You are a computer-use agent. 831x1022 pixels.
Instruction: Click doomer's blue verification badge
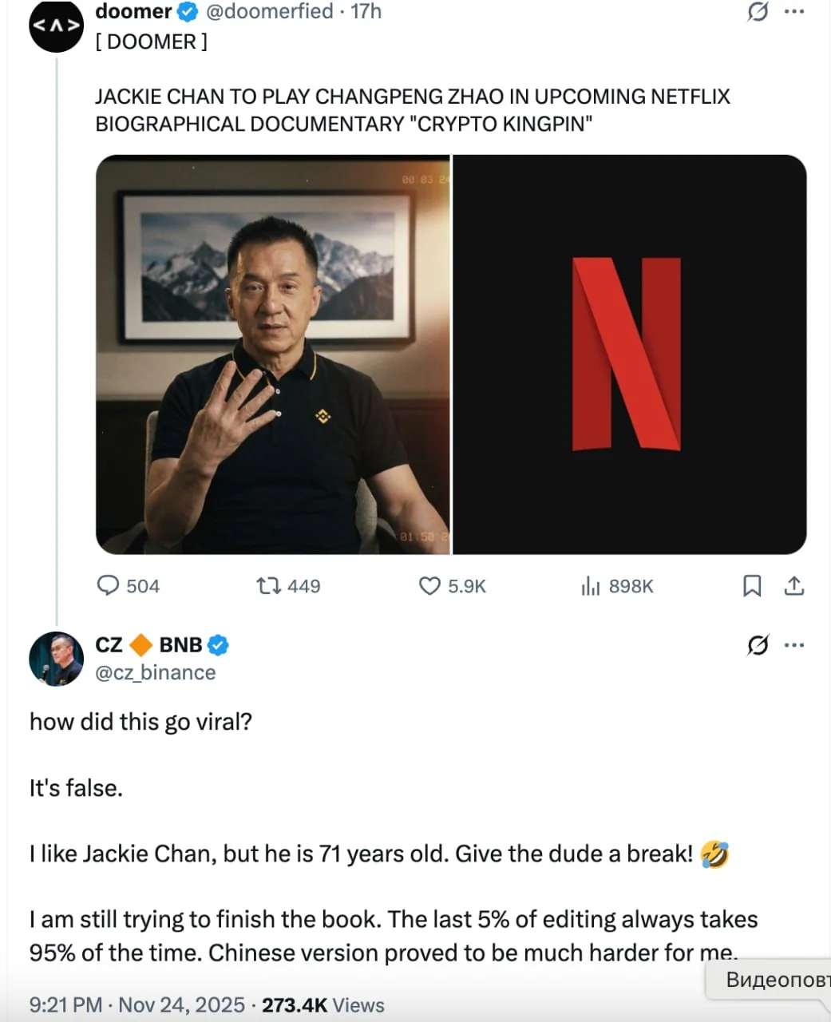click(x=186, y=11)
